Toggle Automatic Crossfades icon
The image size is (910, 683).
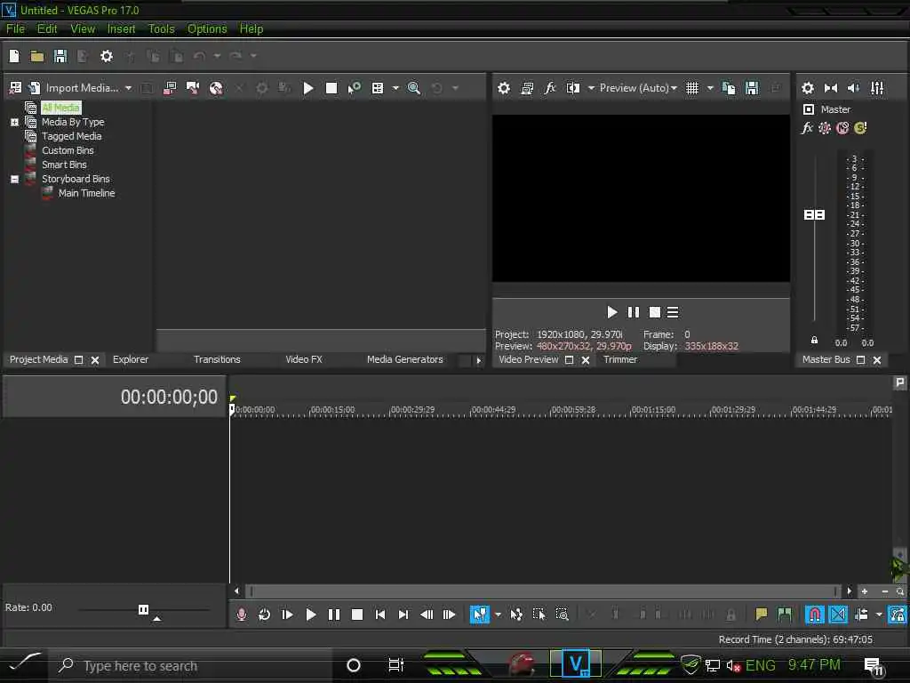tap(838, 615)
